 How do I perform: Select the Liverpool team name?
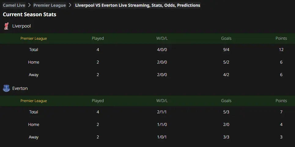(21, 26)
